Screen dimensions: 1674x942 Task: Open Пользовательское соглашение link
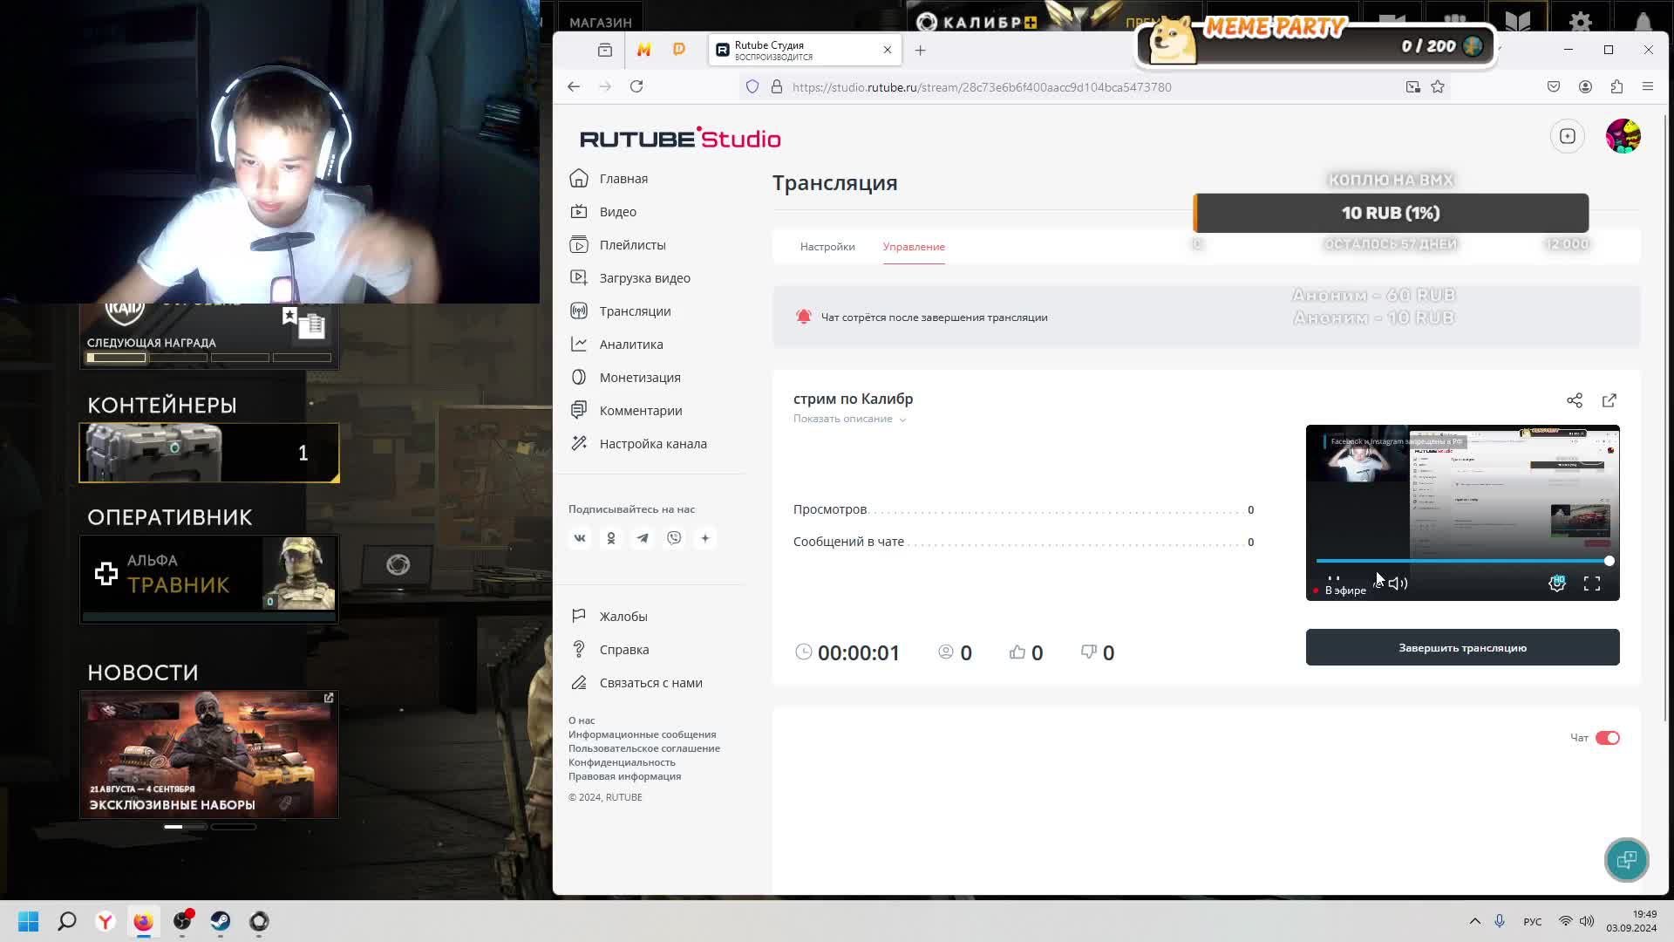(643, 748)
